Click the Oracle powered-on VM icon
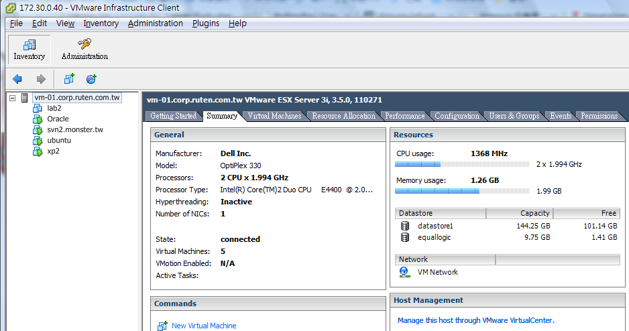The height and width of the screenshot is (331, 629). [38, 119]
